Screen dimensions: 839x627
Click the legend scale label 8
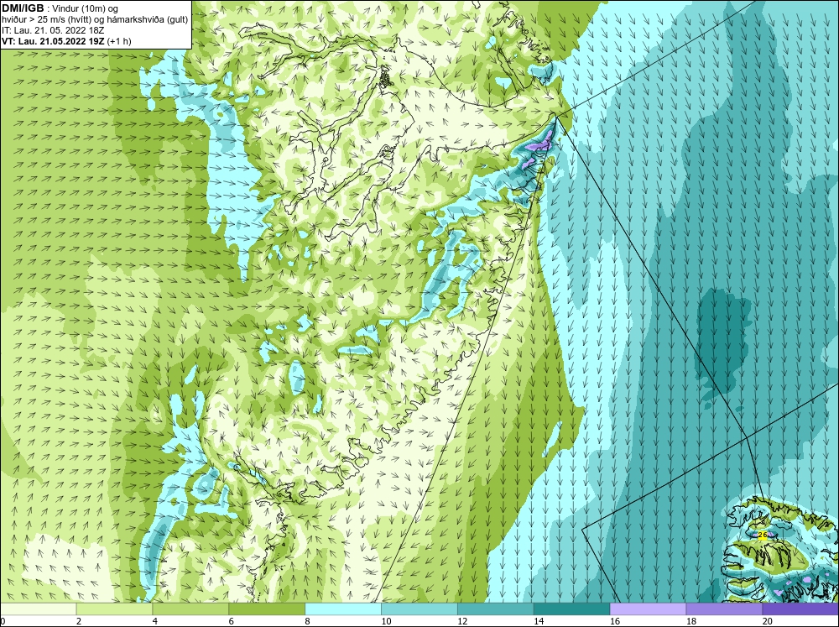308,621
